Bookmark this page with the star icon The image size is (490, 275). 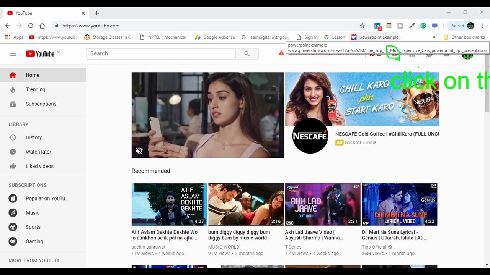[362, 26]
